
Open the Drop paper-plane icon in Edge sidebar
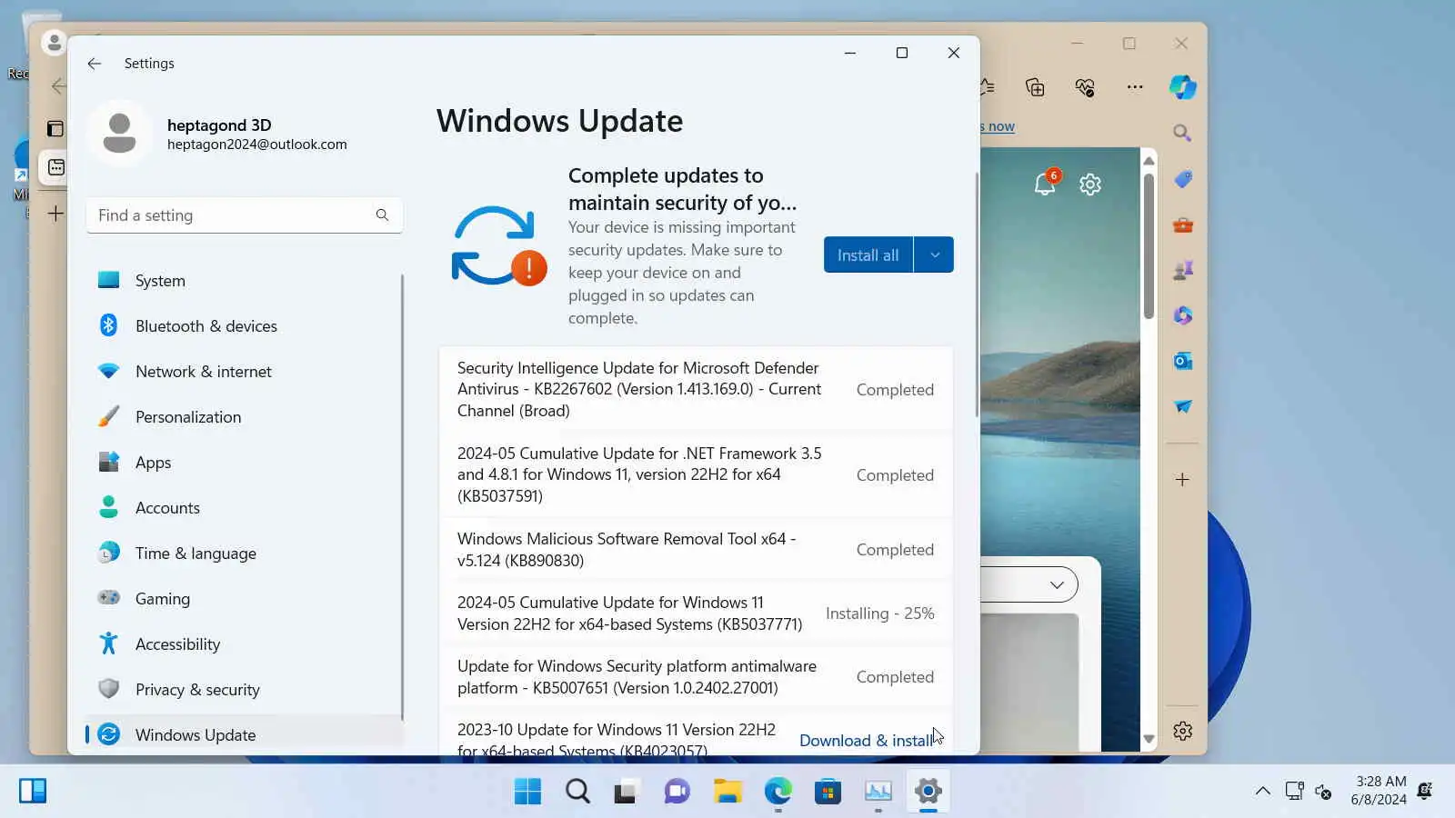pyautogui.click(x=1182, y=406)
